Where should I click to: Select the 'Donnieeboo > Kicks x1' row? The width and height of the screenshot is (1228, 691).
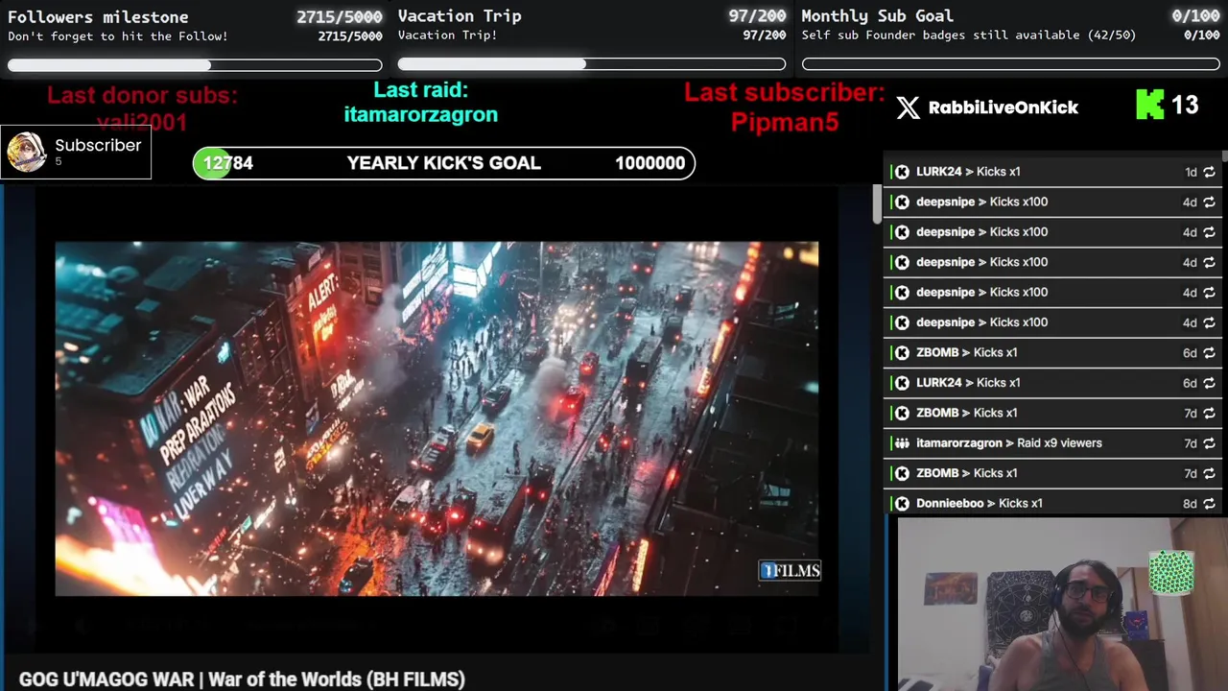pyautogui.click(x=1052, y=503)
